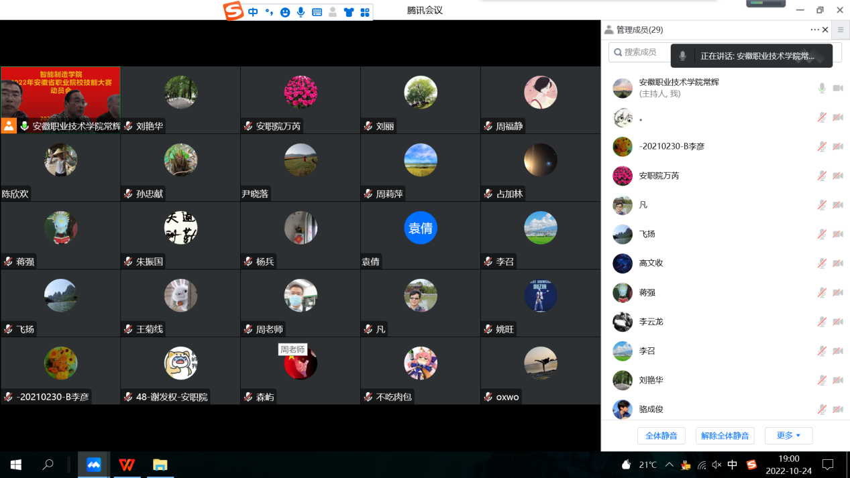Open the three-dot options in member panel header
The height and width of the screenshot is (478, 850).
pyautogui.click(x=814, y=30)
